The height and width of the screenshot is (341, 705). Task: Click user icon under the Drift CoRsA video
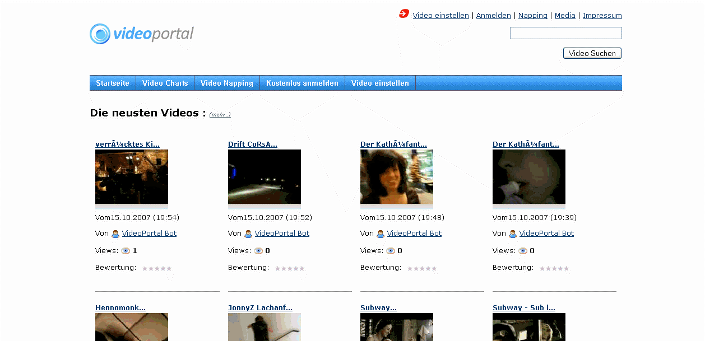click(x=248, y=234)
